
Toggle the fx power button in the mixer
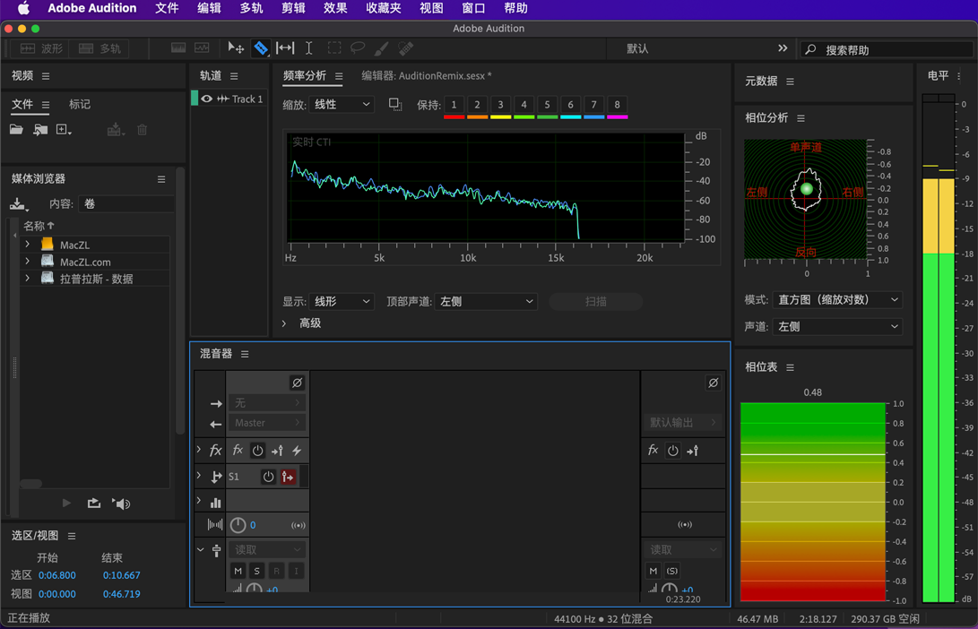point(258,450)
